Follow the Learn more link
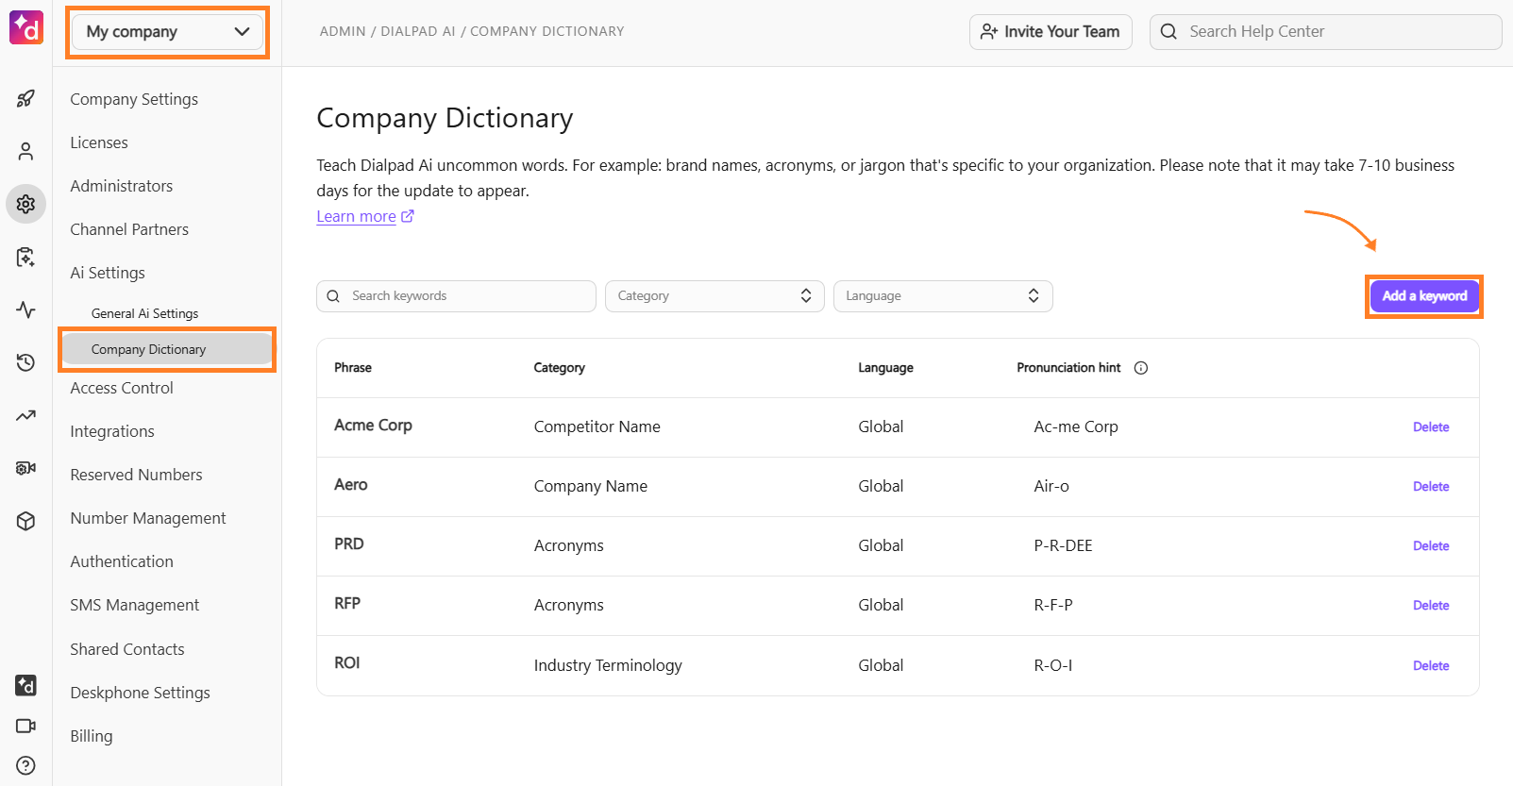The height and width of the screenshot is (786, 1513). (356, 216)
